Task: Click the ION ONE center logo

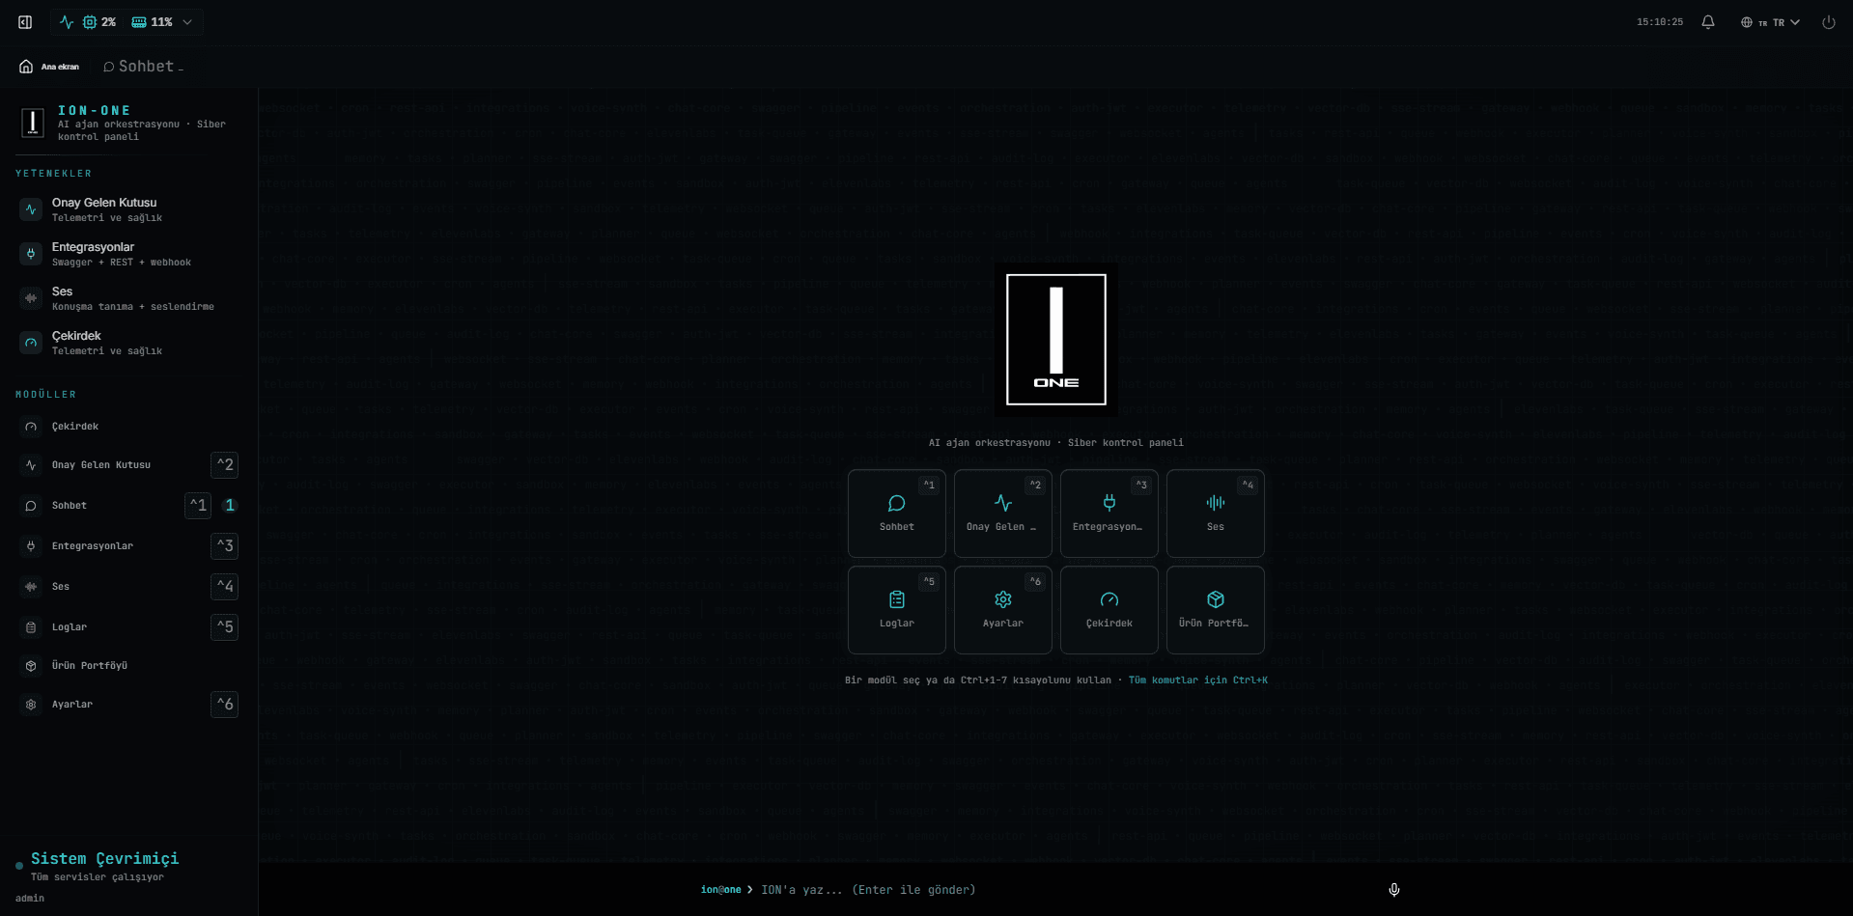Action: [x=1056, y=340]
